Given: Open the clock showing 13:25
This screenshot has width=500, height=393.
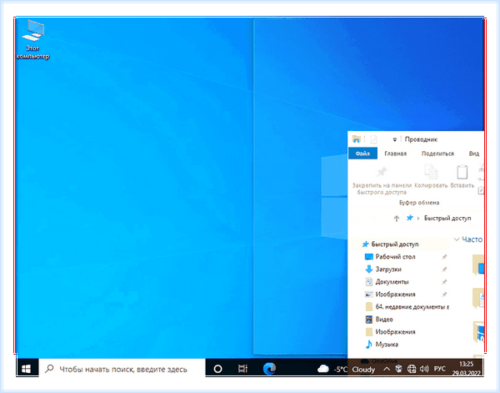Looking at the screenshot, I should click(466, 364).
